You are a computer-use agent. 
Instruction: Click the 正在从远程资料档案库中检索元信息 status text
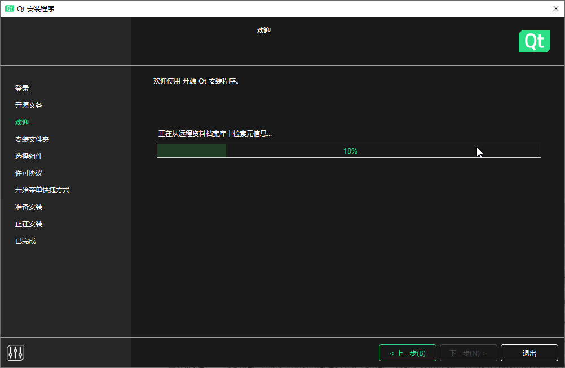pyautogui.click(x=215, y=134)
